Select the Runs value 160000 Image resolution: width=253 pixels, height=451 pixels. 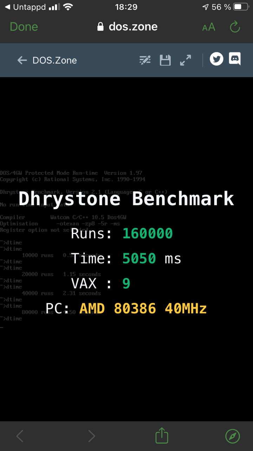(x=148, y=233)
